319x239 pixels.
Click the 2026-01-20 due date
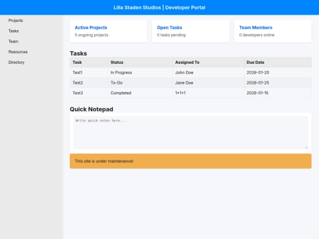click(278, 73)
